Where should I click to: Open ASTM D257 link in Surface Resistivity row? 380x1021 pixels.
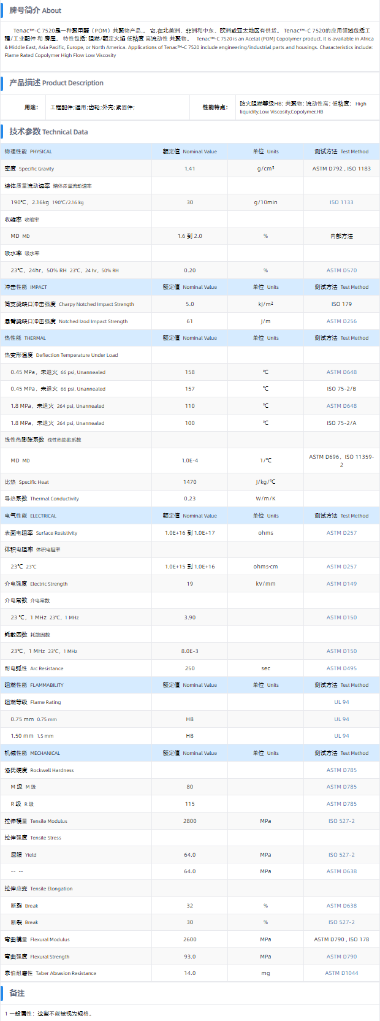341,533
